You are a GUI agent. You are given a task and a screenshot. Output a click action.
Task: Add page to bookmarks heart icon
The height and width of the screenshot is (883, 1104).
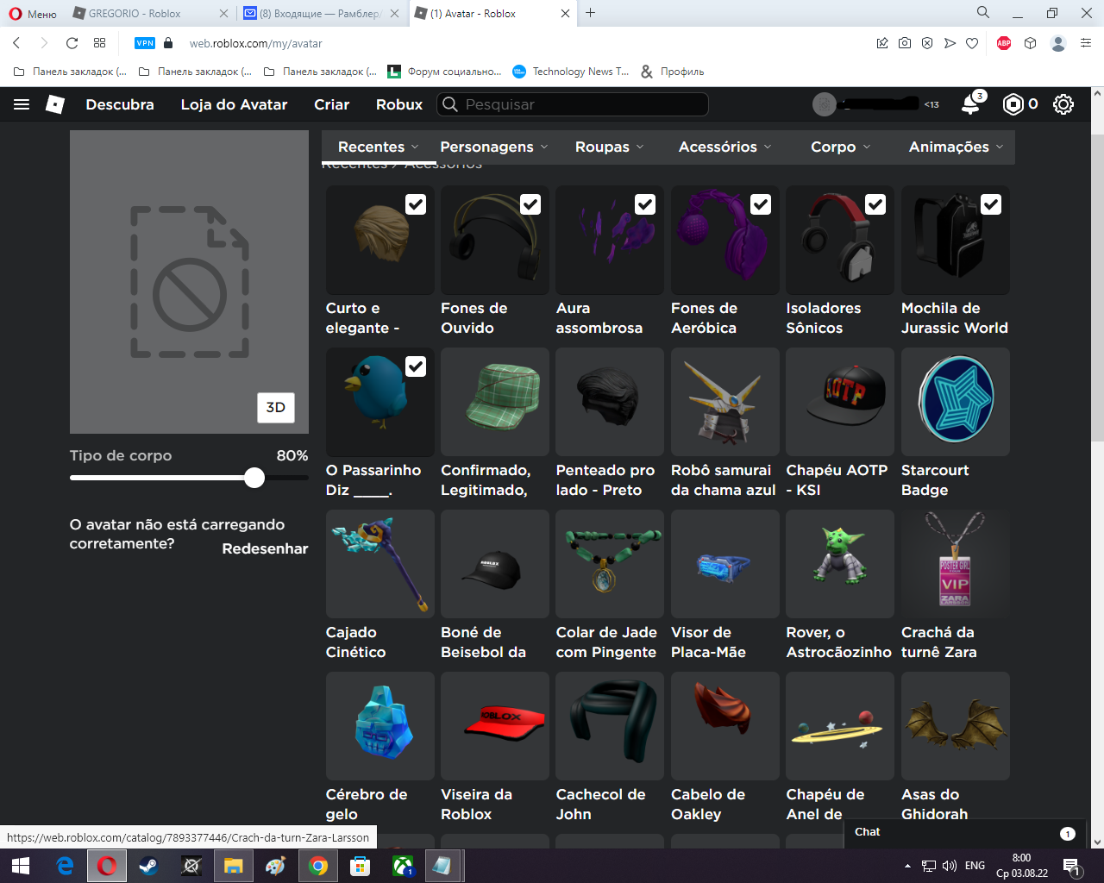(972, 43)
